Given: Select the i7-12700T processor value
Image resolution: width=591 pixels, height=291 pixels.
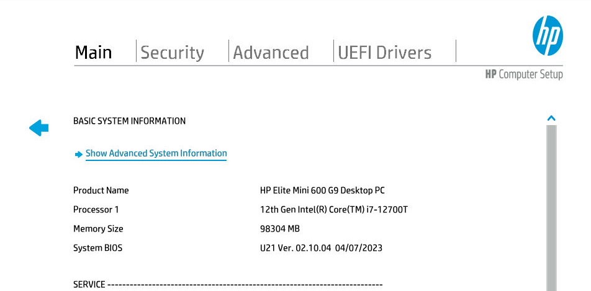Looking at the screenshot, I should [x=333, y=210].
